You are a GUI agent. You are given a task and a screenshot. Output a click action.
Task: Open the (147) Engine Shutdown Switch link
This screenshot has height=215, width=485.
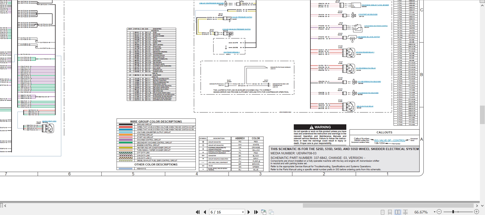point(376,26)
